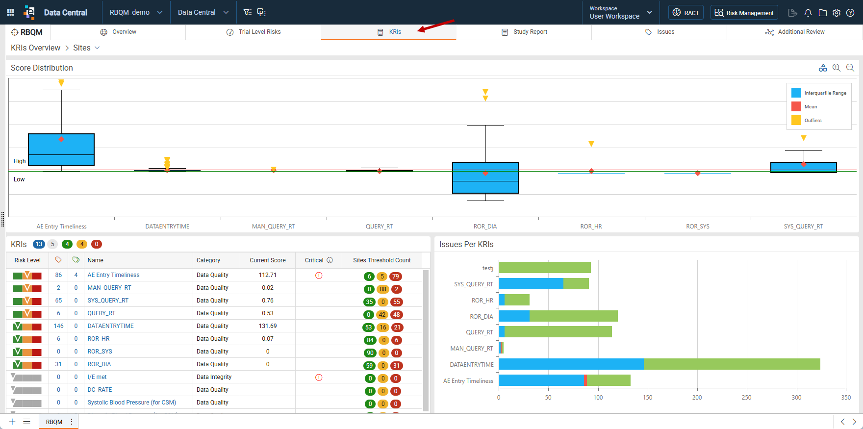Click the red tag column header icon
This screenshot has height=429, width=863.
click(58, 260)
